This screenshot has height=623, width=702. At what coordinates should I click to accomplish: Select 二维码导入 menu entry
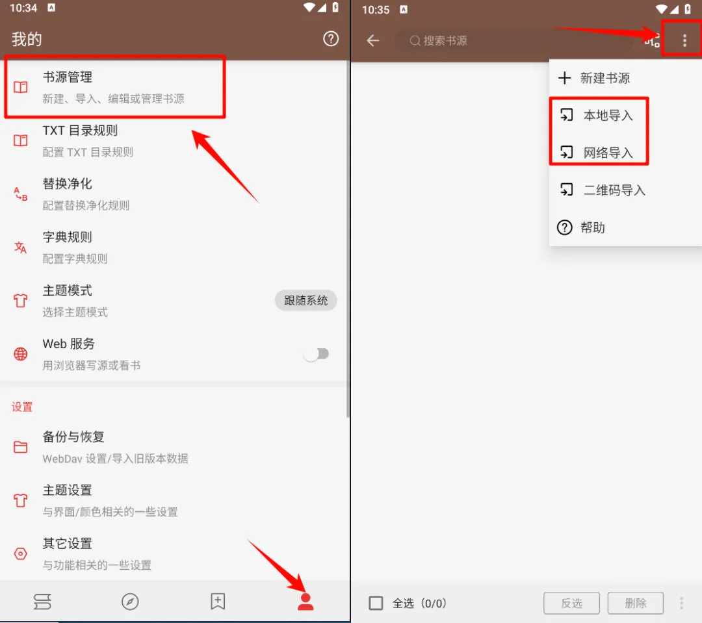point(603,190)
